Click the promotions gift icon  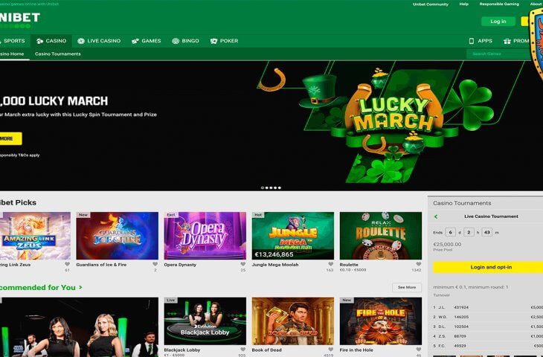[x=507, y=41]
